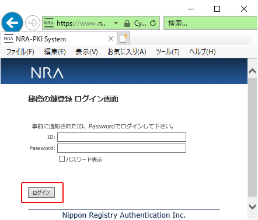Click the NRA logo in page header
Viewport: 258px width, 220px height.
(x=47, y=73)
